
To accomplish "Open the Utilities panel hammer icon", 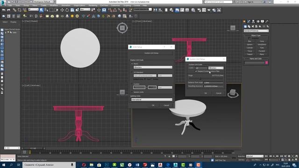I will [267, 21].
